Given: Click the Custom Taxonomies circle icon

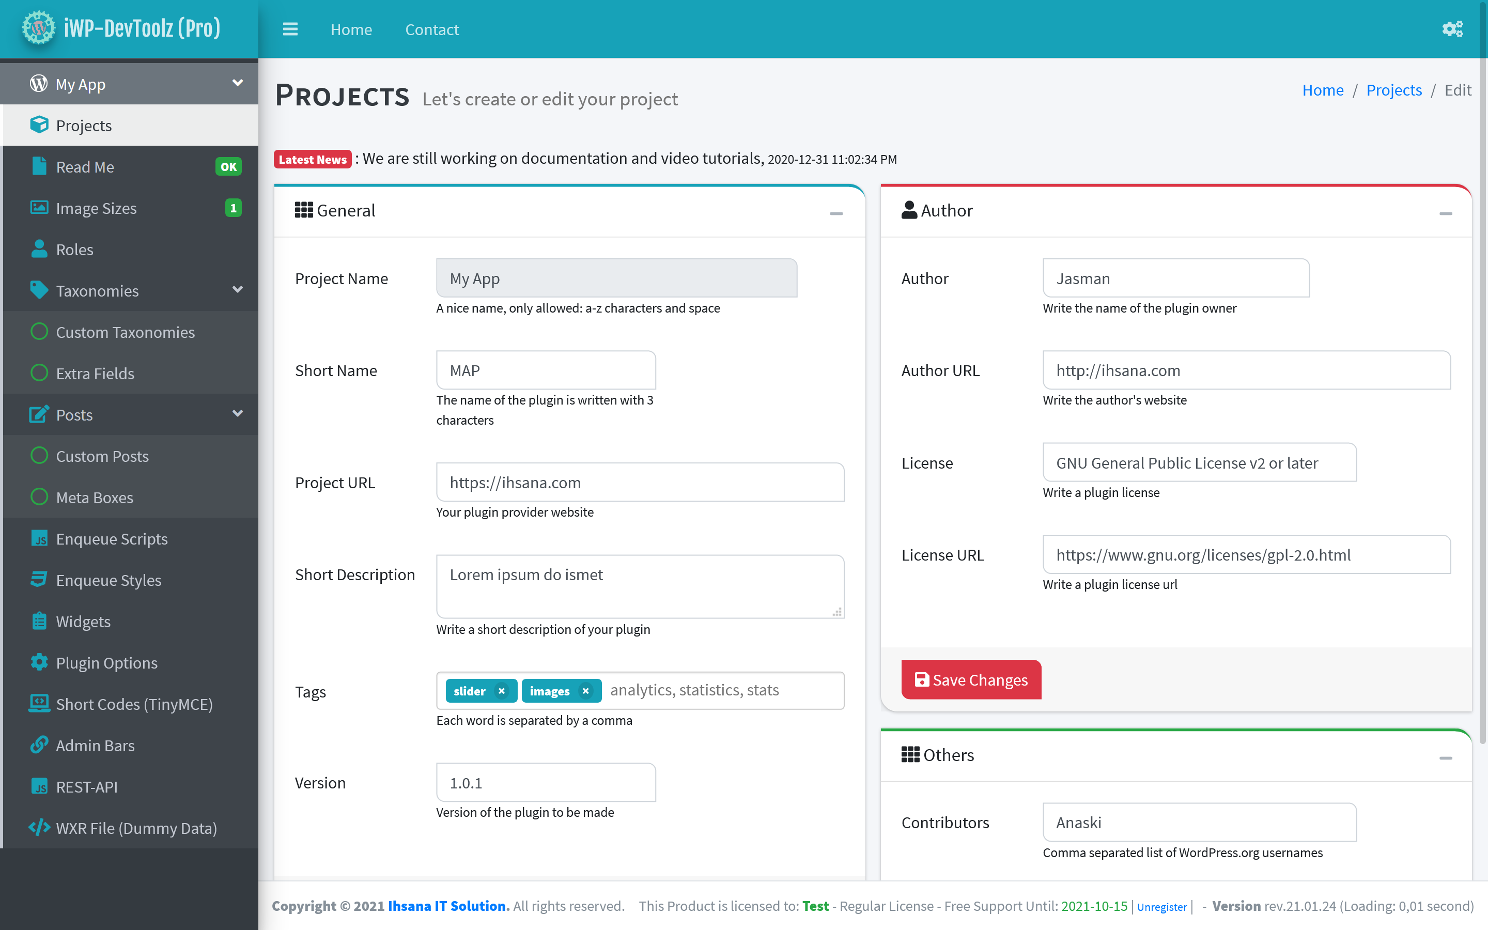Looking at the screenshot, I should (x=39, y=332).
